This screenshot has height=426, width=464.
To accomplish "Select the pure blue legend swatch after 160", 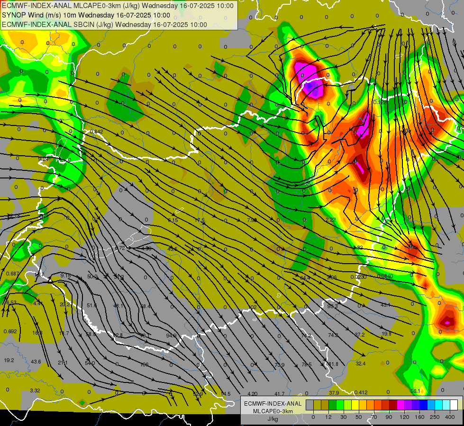I will pyautogui.click(x=423, y=405).
